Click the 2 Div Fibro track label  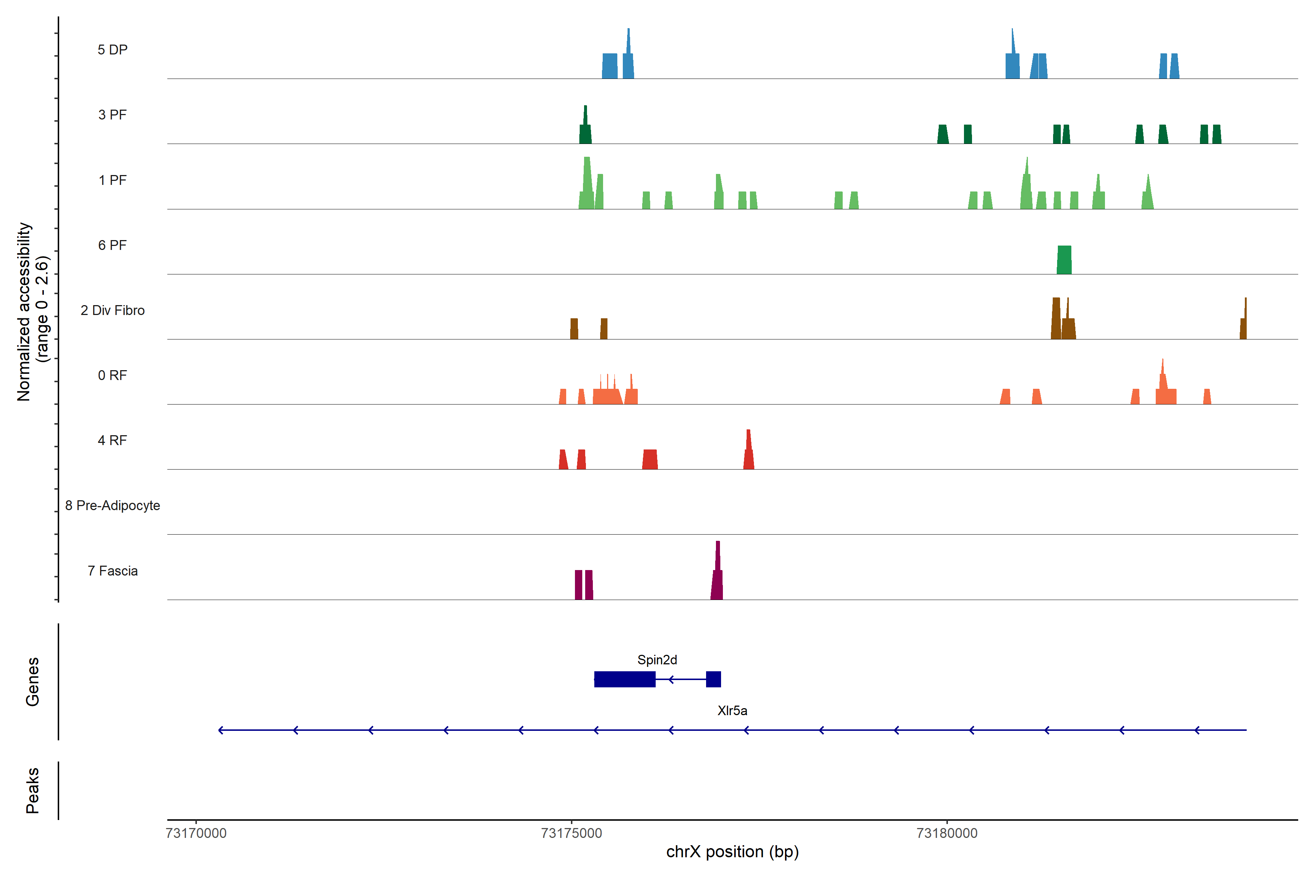(x=113, y=310)
